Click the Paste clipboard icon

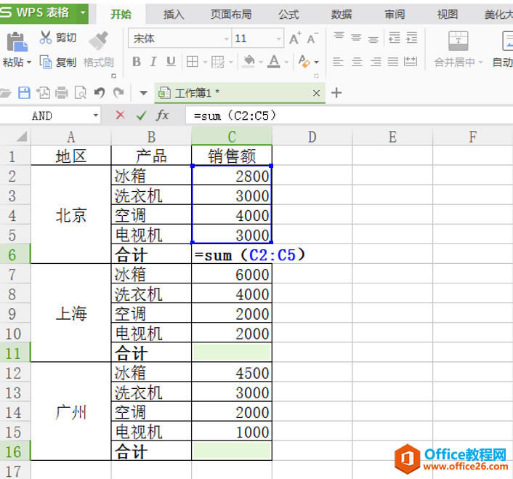coord(17,42)
